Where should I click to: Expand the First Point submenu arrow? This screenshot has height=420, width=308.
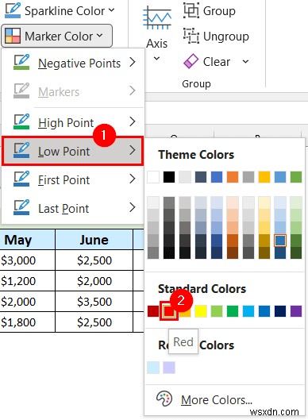[133, 179]
